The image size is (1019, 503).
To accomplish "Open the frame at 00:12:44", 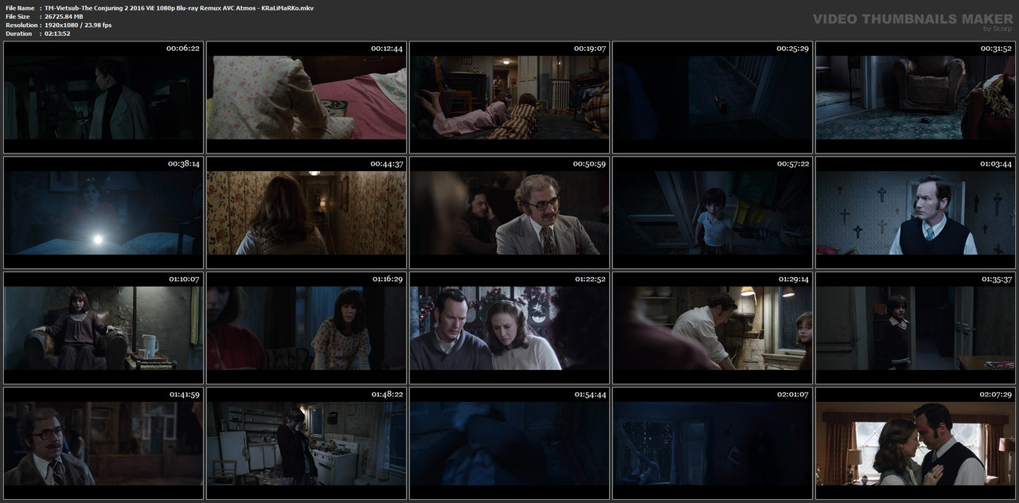I will coord(306,97).
